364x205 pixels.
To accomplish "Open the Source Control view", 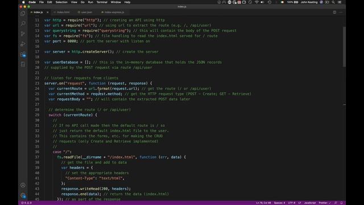I will coord(23,34).
